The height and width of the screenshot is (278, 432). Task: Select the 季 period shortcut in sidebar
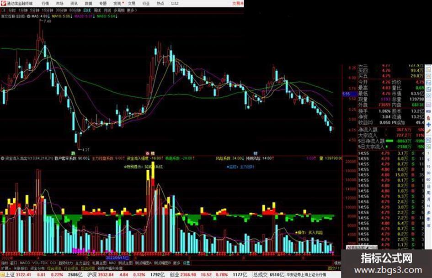tap(428, 219)
